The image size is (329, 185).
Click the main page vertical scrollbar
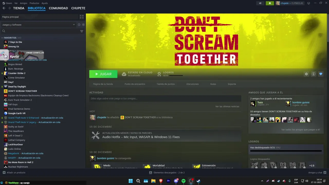[x=328, y=28]
